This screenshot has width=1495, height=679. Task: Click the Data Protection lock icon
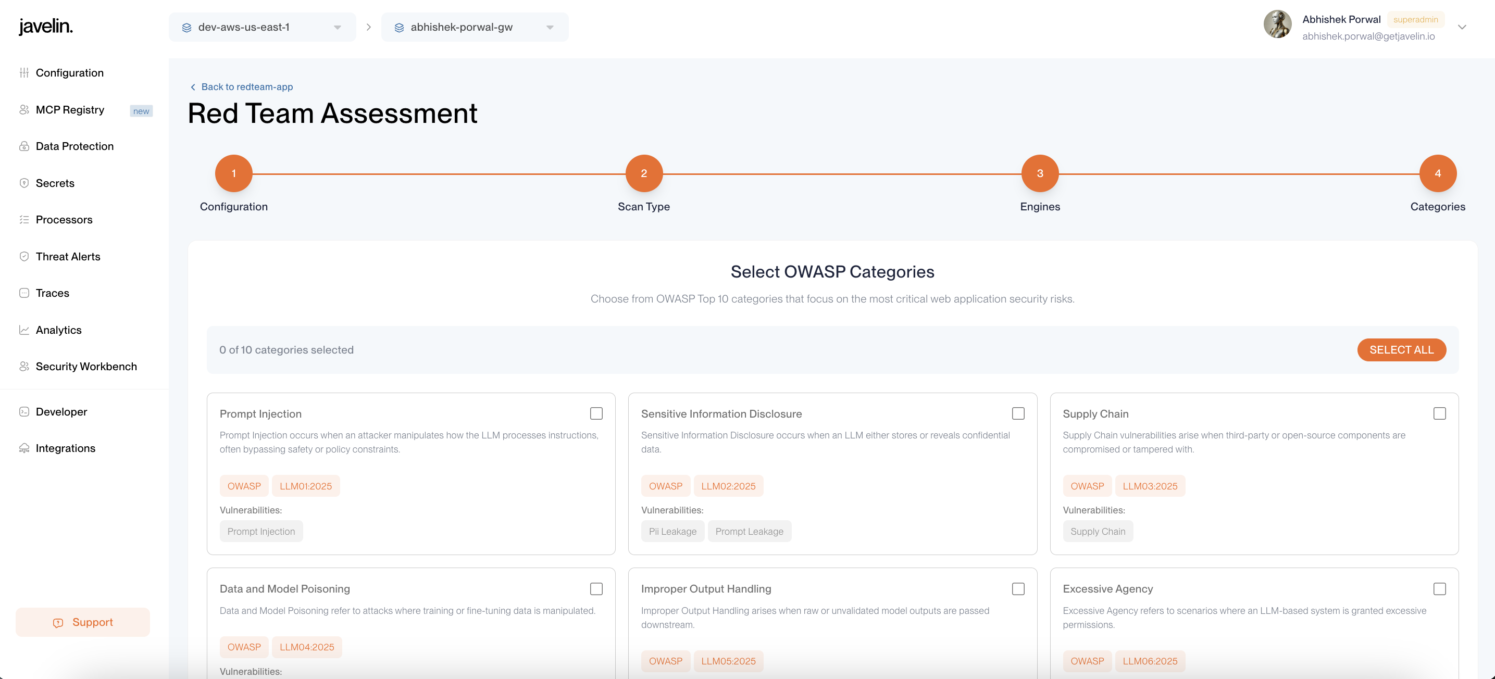coord(24,146)
